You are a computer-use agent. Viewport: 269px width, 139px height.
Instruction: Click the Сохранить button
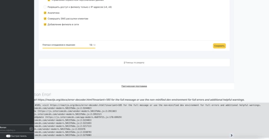[219, 46]
